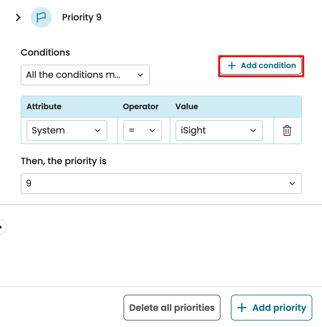
Task: Click the Add priority button
Action: (x=271, y=308)
